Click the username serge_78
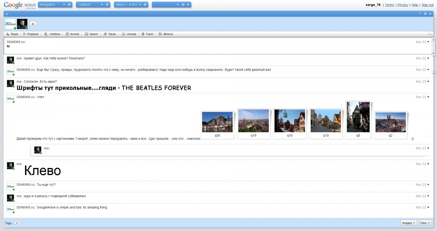The width and height of the screenshot is (437, 231). pyautogui.click(x=373, y=5)
